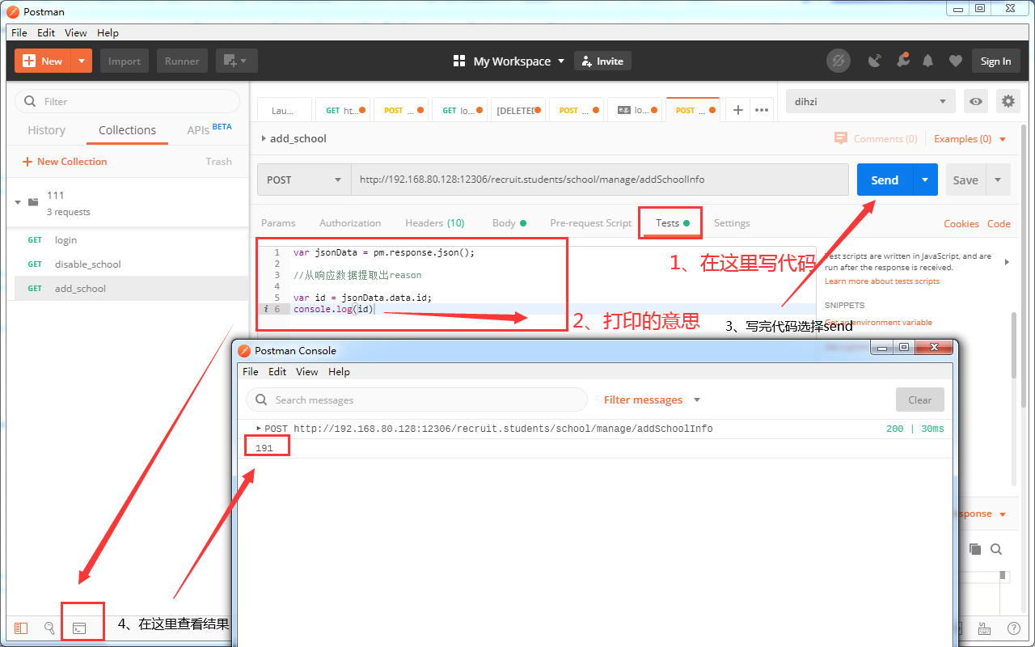Open the Filter messages dropdown in Console

click(652, 400)
